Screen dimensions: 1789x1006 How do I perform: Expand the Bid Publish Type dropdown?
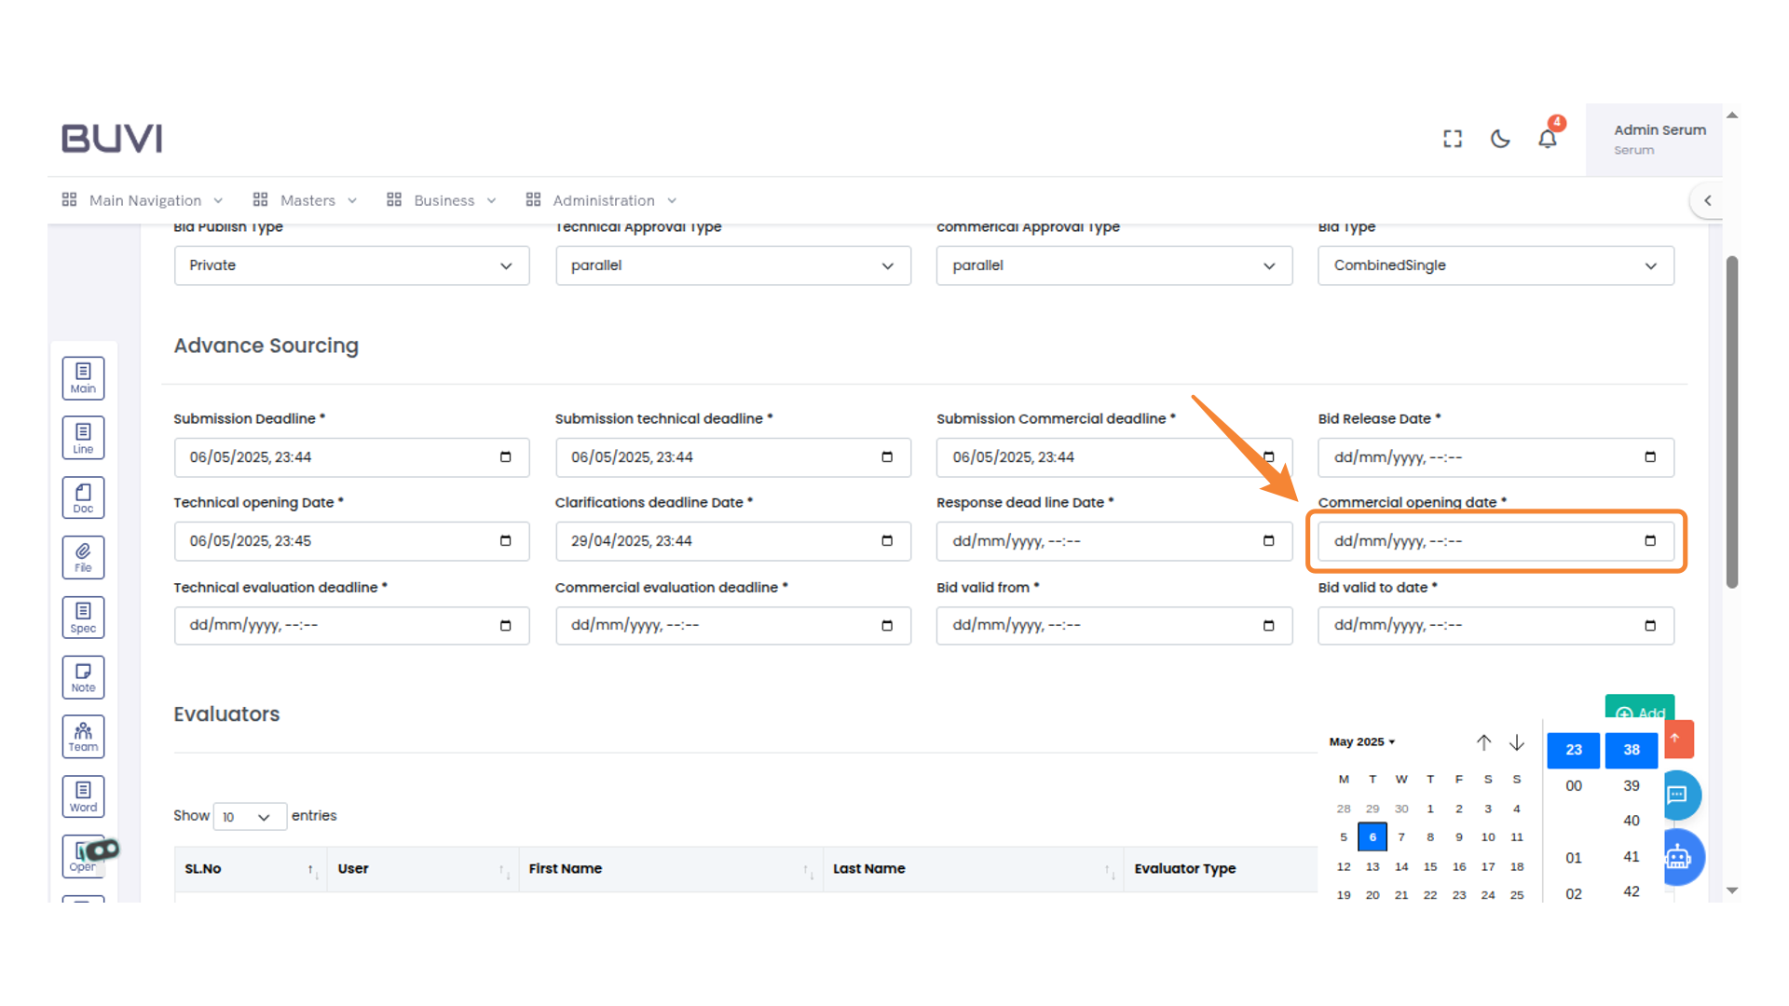tap(351, 265)
